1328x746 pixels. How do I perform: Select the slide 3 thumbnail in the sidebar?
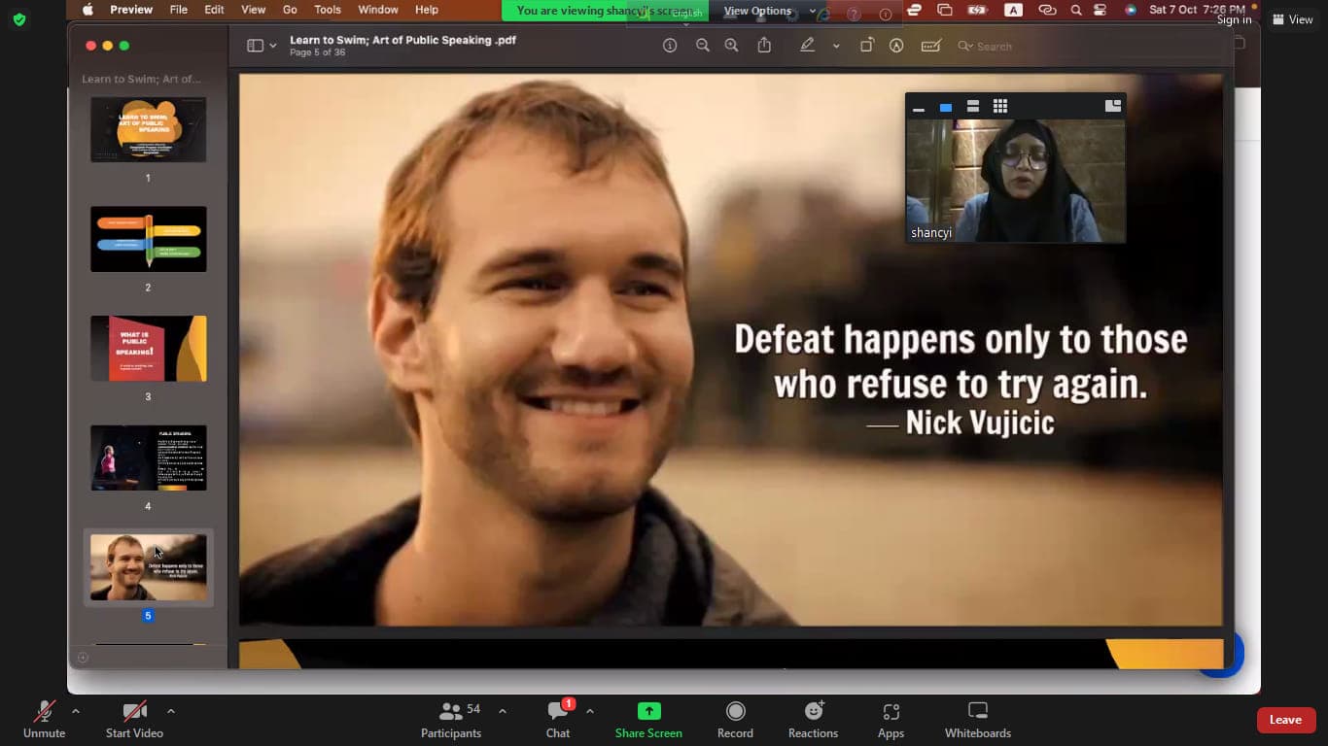pos(149,349)
